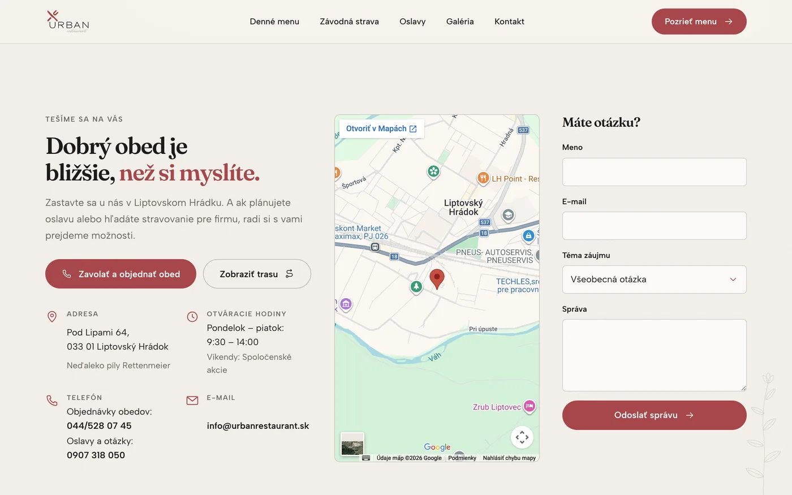Go to Závodná strava in navigation
Image resolution: width=792 pixels, height=495 pixels.
[x=350, y=21]
